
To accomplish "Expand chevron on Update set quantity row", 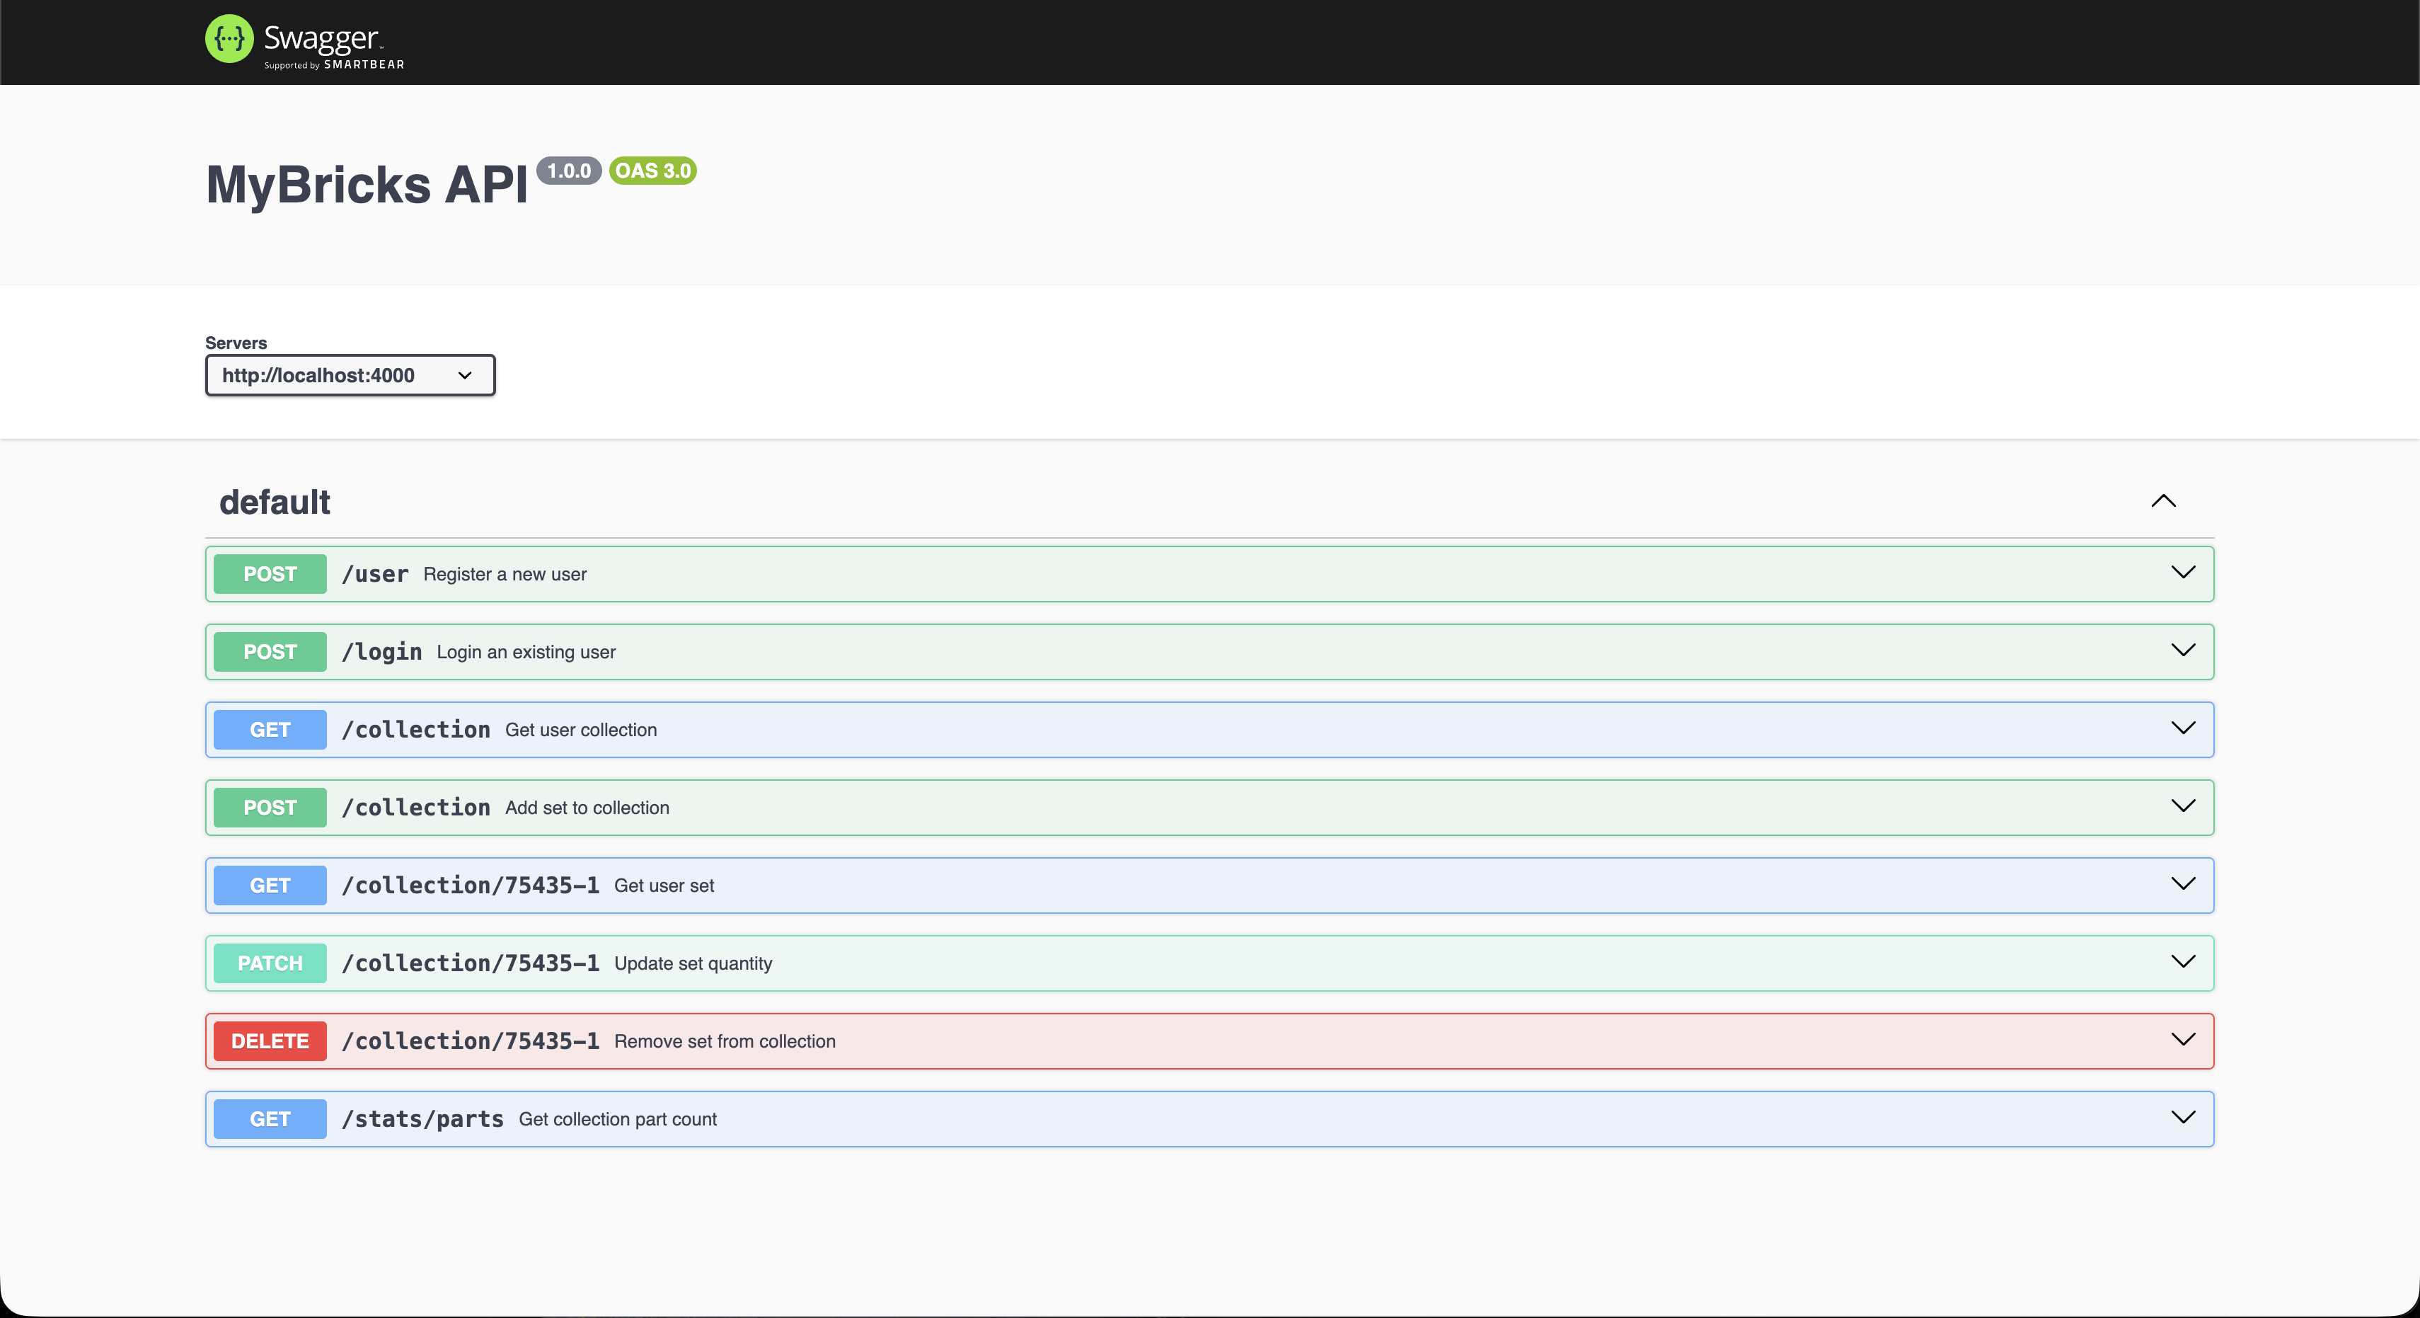I will (x=2182, y=962).
